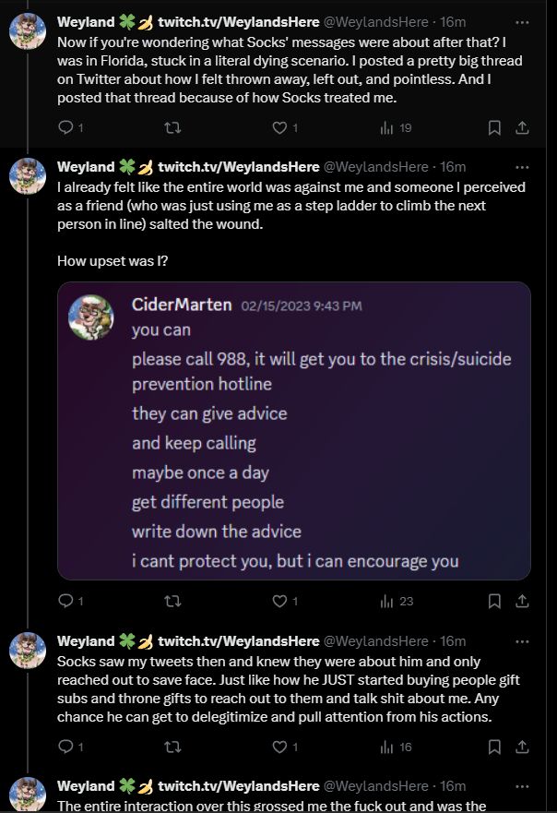Like the 'Socks saw my tweets' tweet
Viewport: 557px width, 813px height.
[x=278, y=746]
